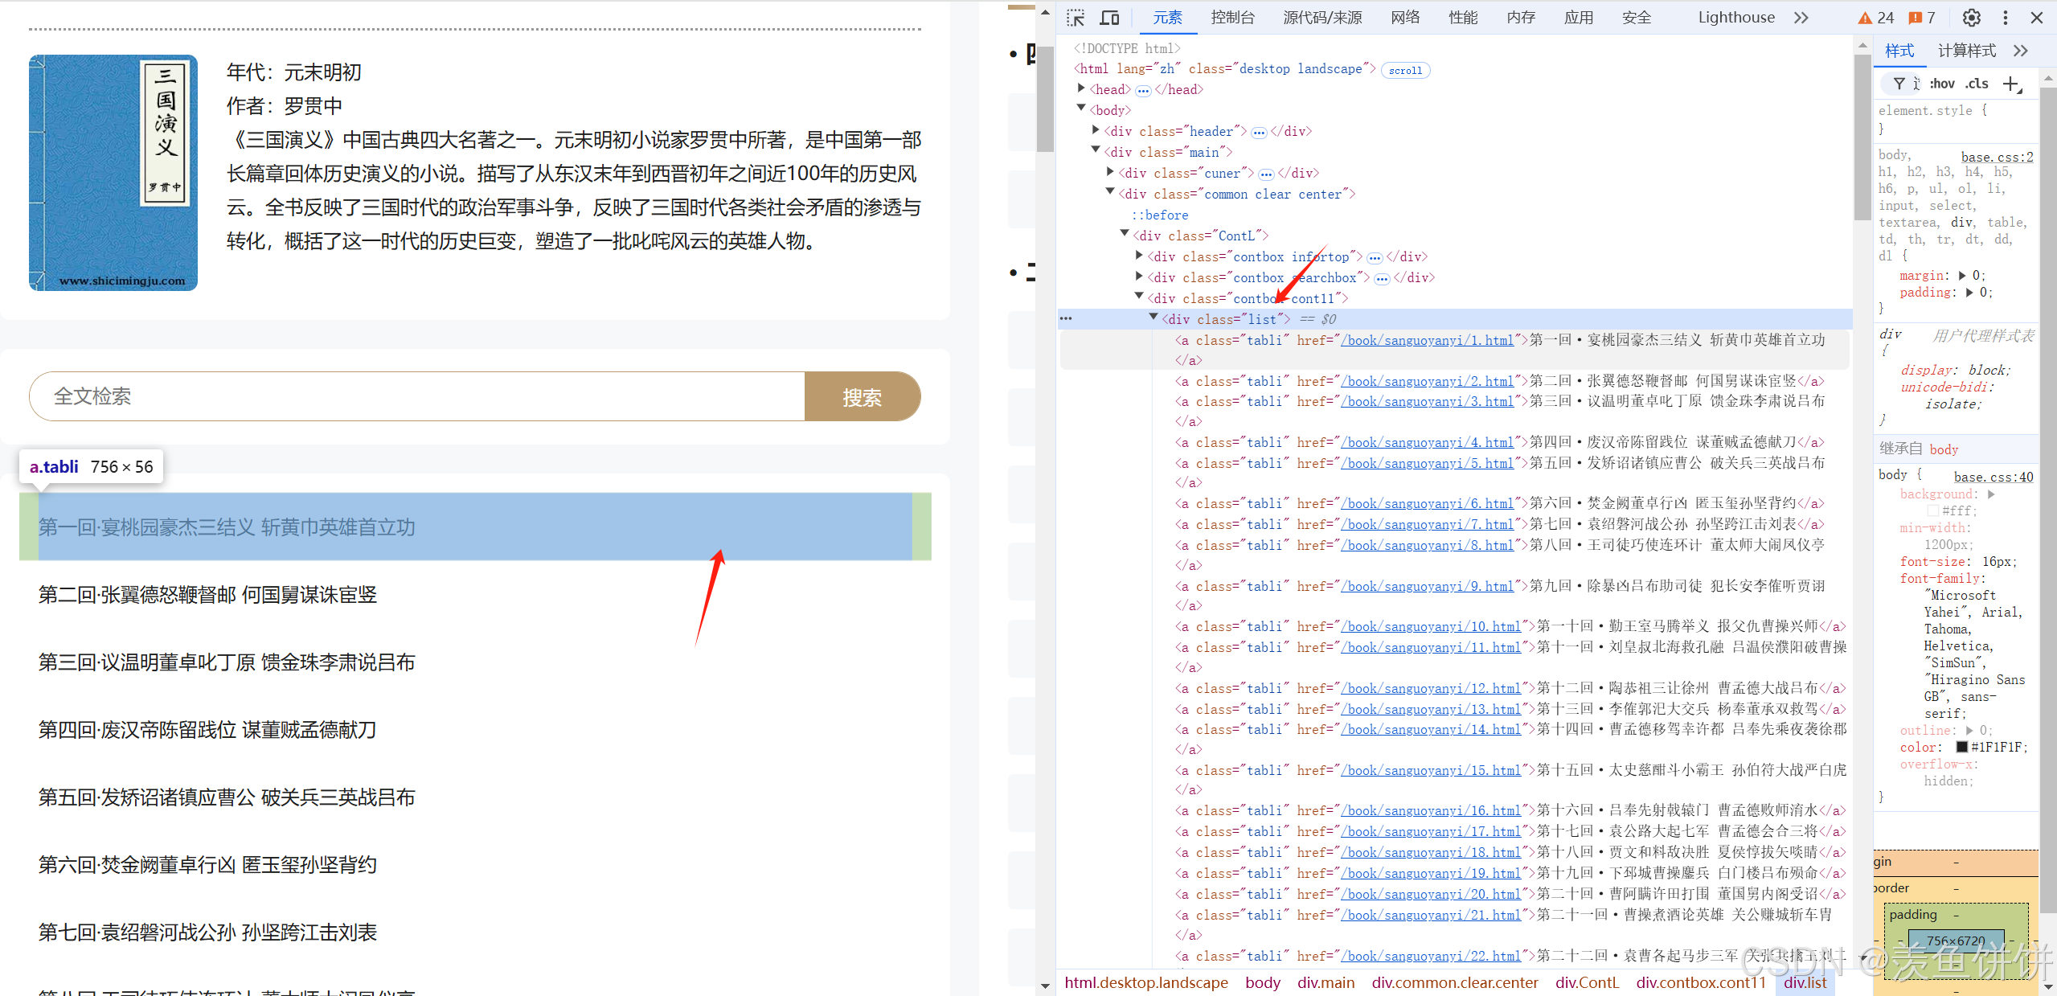Image resolution: width=2057 pixels, height=996 pixels.
Task: Toggle the device toolbar icon
Action: (1109, 18)
